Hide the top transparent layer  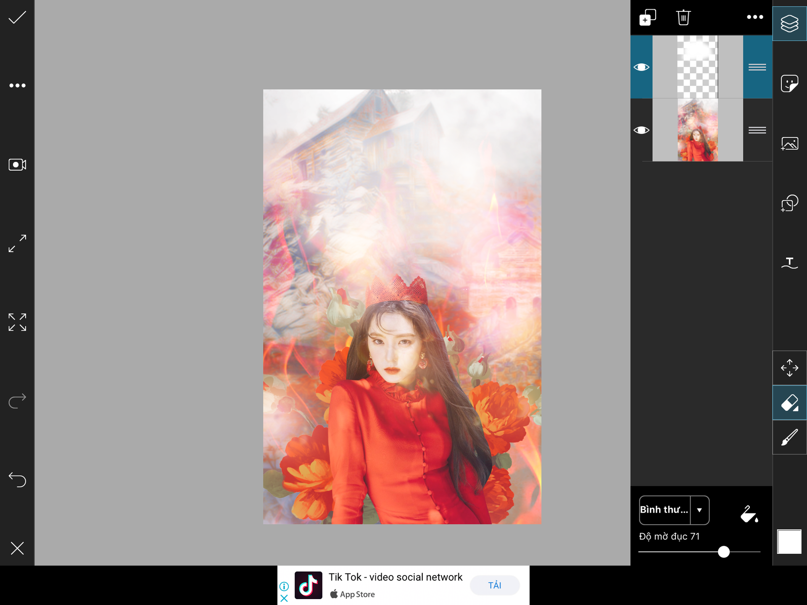point(641,67)
